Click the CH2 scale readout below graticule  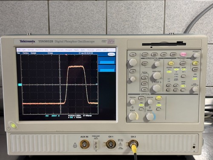pos(52,116)
